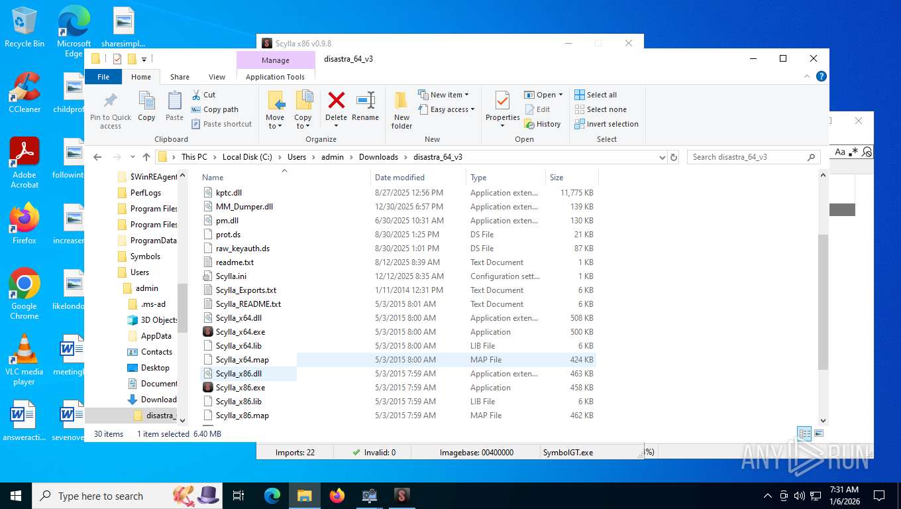Switch to the Home tab
The width and height of the screenshot is (901, 509).
[141, 77]
